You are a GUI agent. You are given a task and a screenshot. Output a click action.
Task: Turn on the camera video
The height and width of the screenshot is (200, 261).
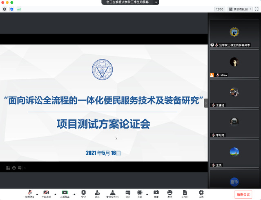(x=46, y=193)
